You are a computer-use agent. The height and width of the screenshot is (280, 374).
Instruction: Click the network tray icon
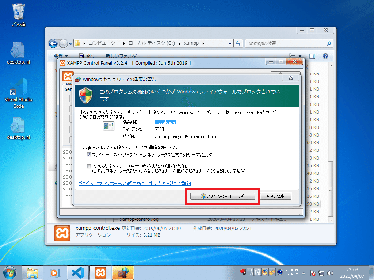coord(321,273)
